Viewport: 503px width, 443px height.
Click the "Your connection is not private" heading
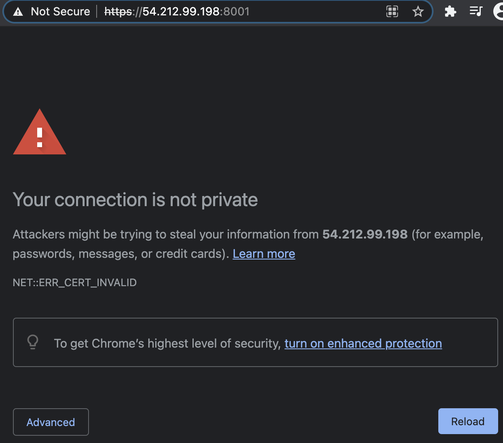tap(135, 200)
